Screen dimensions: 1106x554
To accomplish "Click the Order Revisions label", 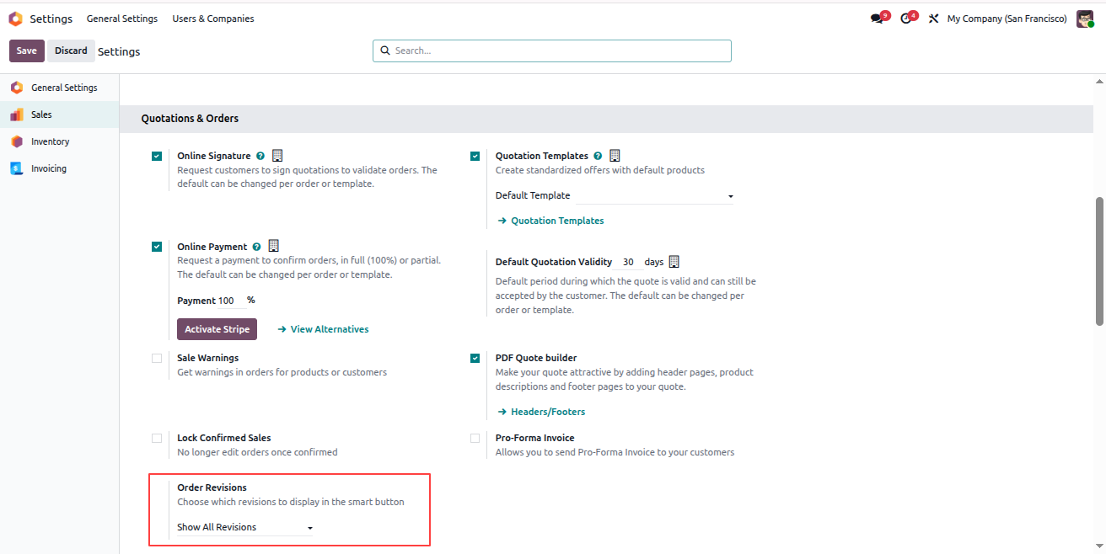I will coord(212,487).
